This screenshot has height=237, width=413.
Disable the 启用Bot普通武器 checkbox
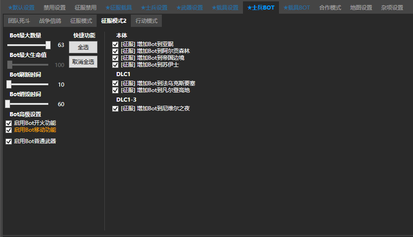click(9, 141)
